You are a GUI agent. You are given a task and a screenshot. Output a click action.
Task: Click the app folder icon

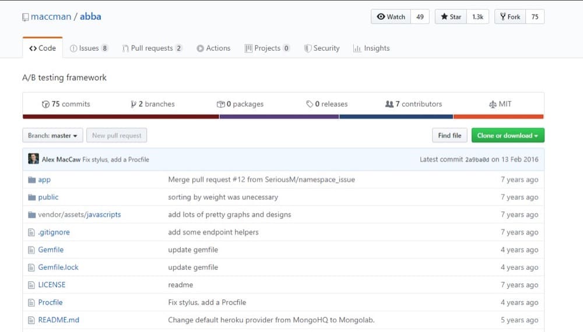point(32,180)
